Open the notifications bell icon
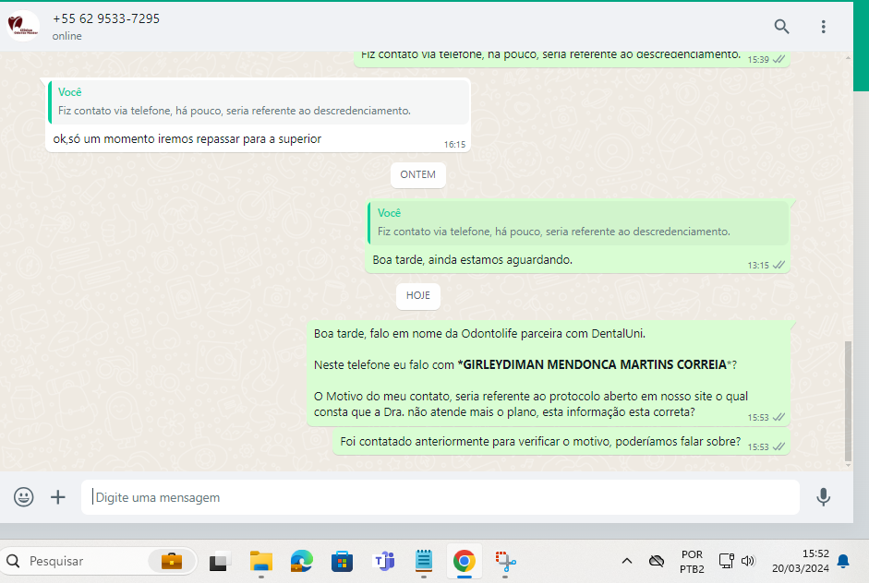This screenshot has height=583, width=869. (843, 561)
